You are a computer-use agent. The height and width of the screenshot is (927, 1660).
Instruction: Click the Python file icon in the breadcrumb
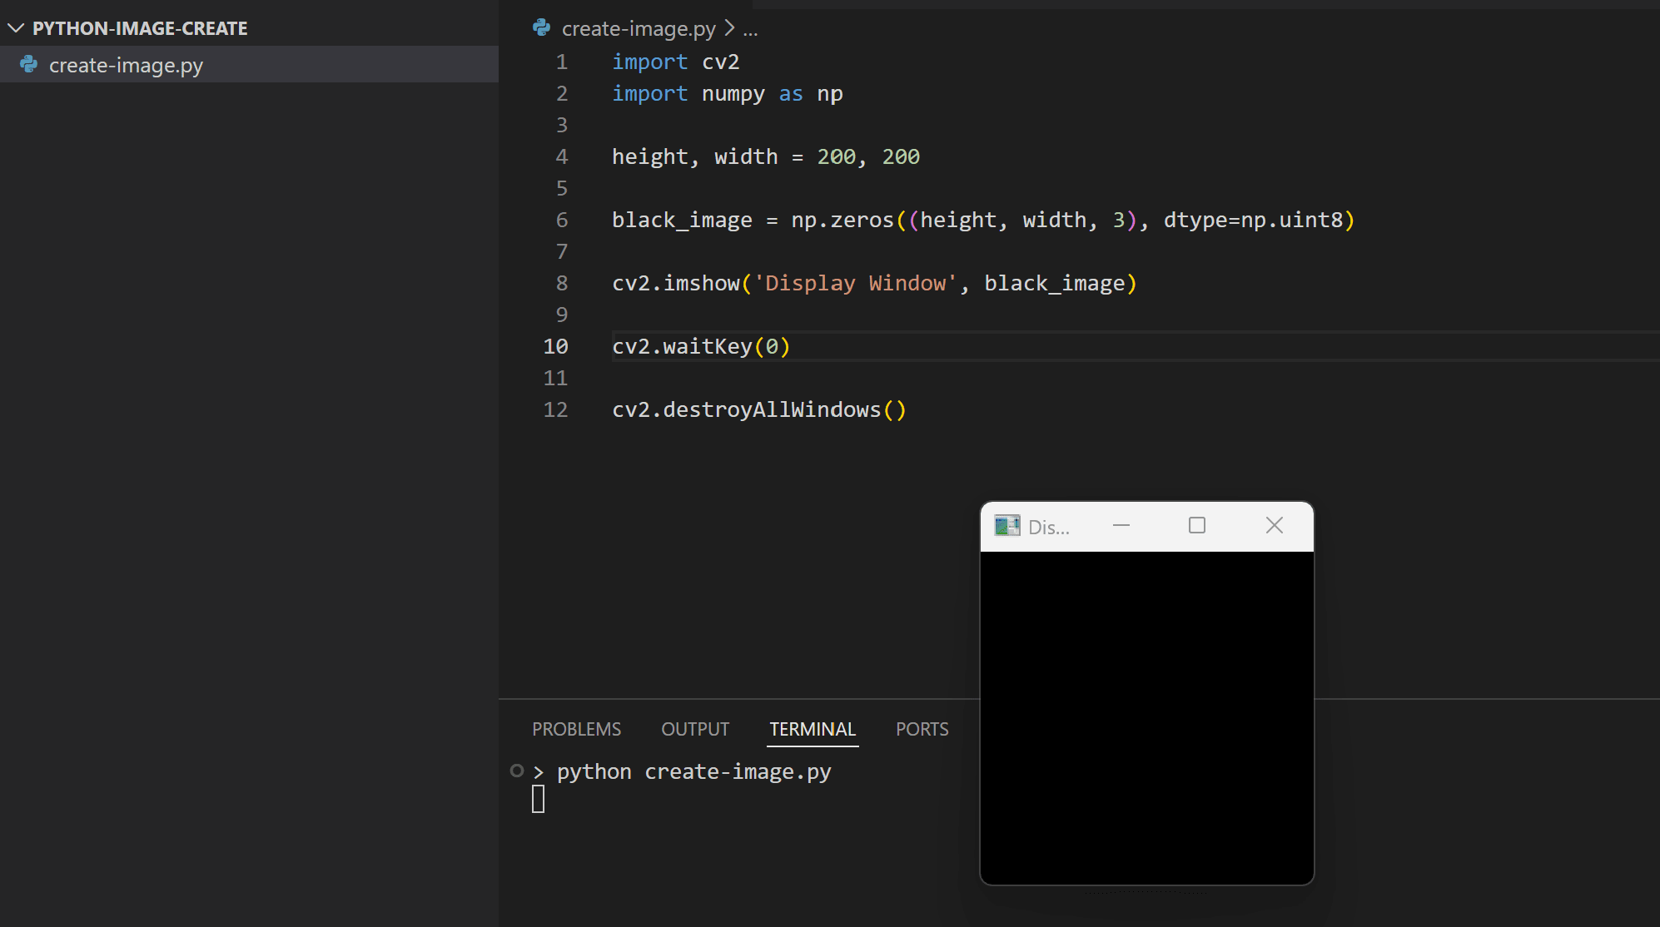542,28
